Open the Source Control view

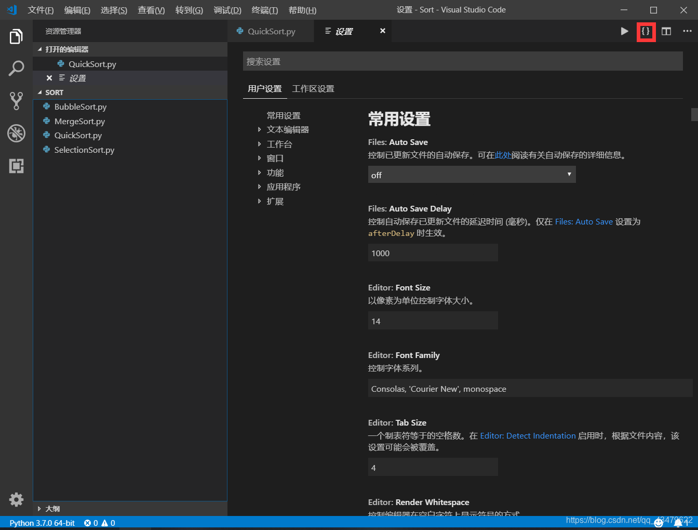click(16, 101)
